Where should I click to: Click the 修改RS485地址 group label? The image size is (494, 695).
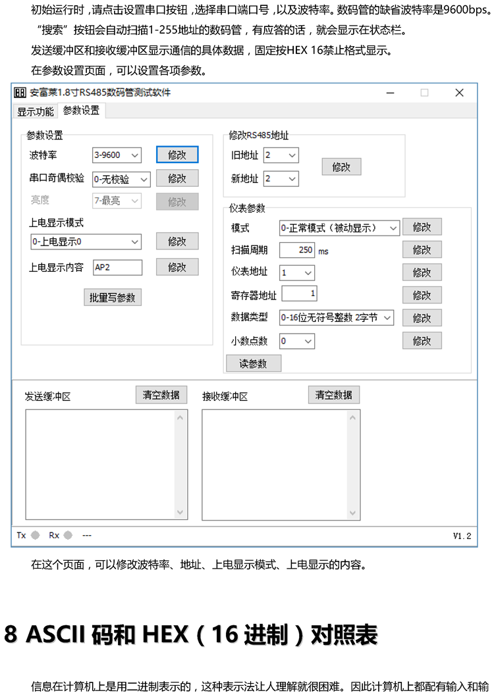259,135
